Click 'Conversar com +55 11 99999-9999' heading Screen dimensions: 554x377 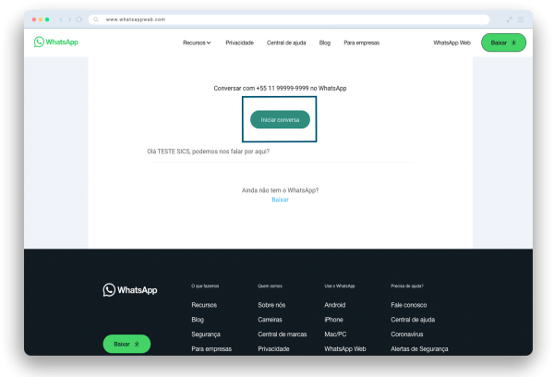click(280, 89)
